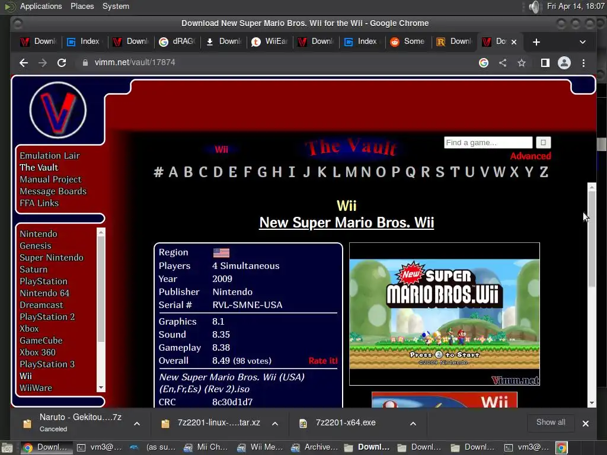The height and width of the screenshot is (455, 607).
Task: Open a new tab with the plus button
Action: click(536, 42)
